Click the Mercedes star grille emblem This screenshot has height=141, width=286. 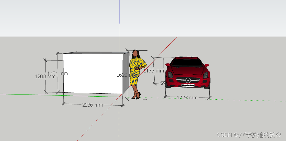coord(188,80)
